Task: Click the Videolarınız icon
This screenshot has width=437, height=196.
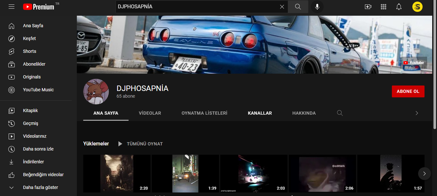Action: (12, 136)
